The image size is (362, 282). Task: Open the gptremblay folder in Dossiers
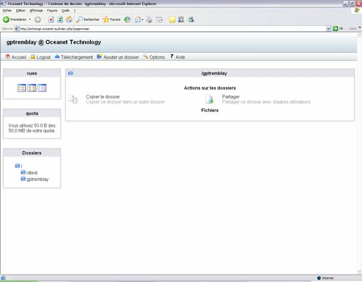click(x=35, y=179)
